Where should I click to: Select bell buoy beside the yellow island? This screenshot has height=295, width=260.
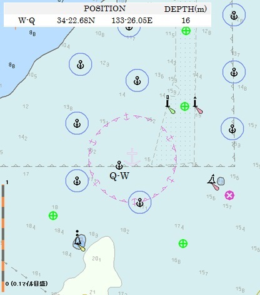[79, 241]
